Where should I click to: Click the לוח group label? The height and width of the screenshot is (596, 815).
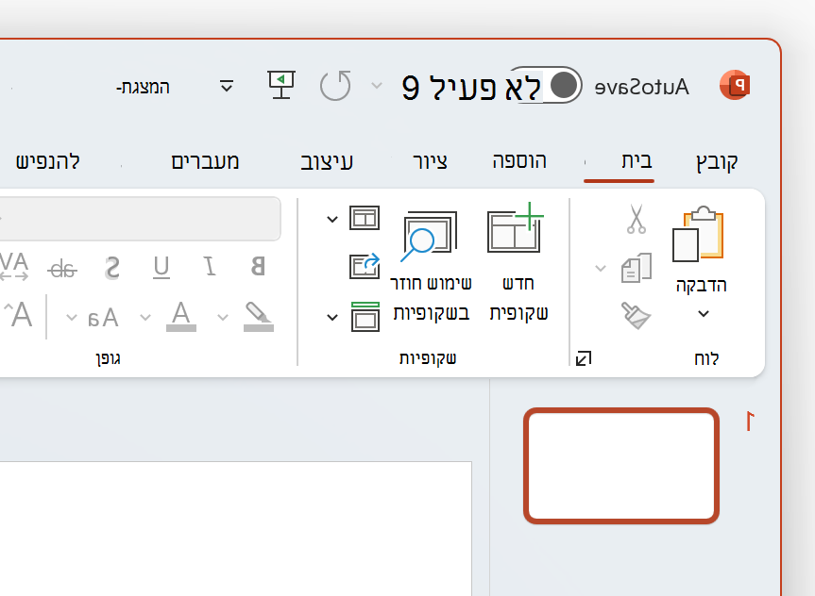706,358
